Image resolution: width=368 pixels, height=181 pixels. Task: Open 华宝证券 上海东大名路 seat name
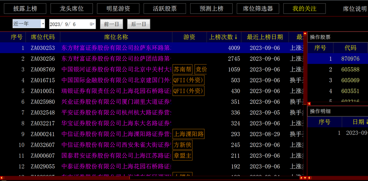coord(117,123)
